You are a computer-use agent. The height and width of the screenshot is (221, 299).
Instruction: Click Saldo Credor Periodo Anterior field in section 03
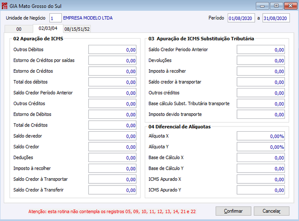pos(261,50)
